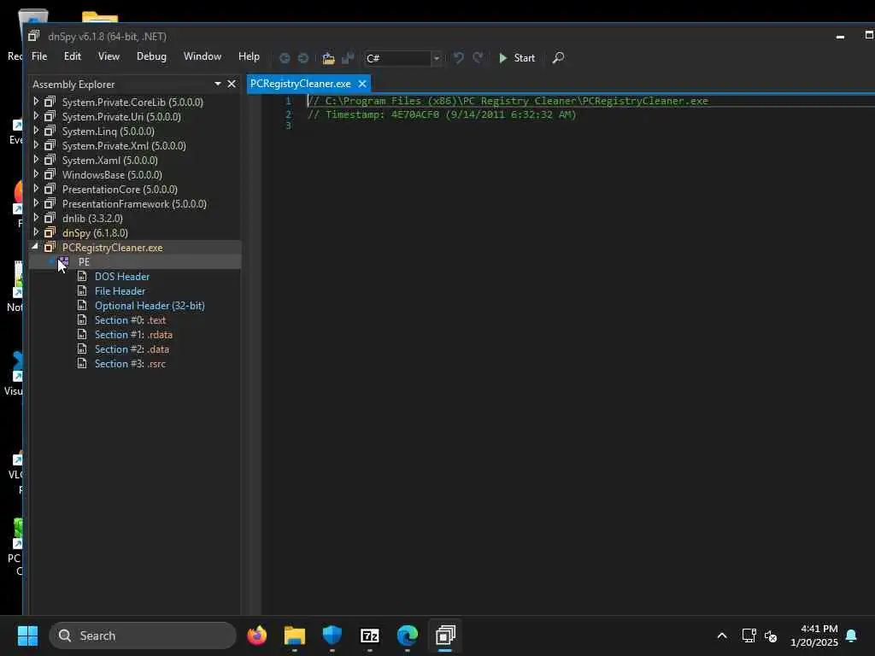Click the Redo toolbar icon

pos(478,58)
